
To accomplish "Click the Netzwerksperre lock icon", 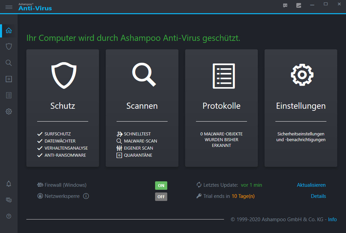I will point(40,196).
